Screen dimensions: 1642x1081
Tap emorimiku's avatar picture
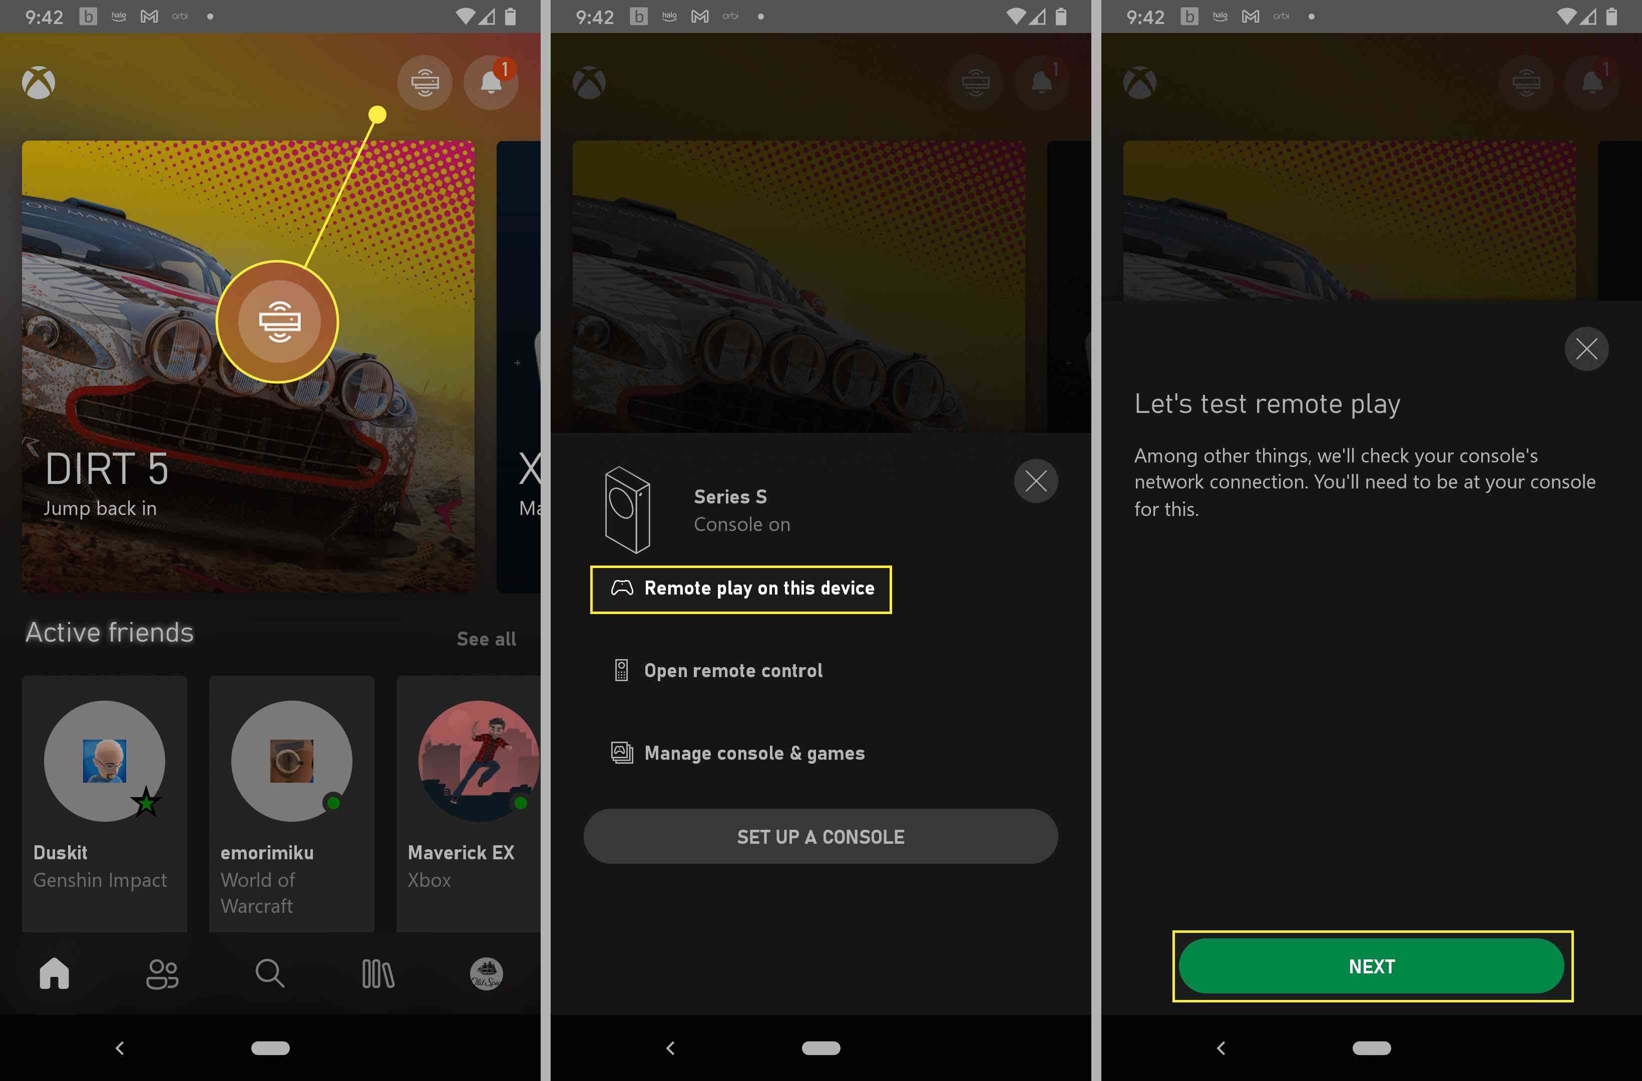pyautogui.click(x=292, y=761)
